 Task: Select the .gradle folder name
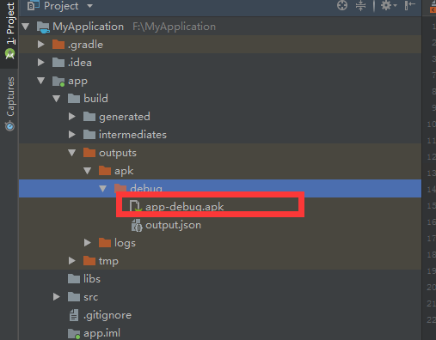click(86, 45)
